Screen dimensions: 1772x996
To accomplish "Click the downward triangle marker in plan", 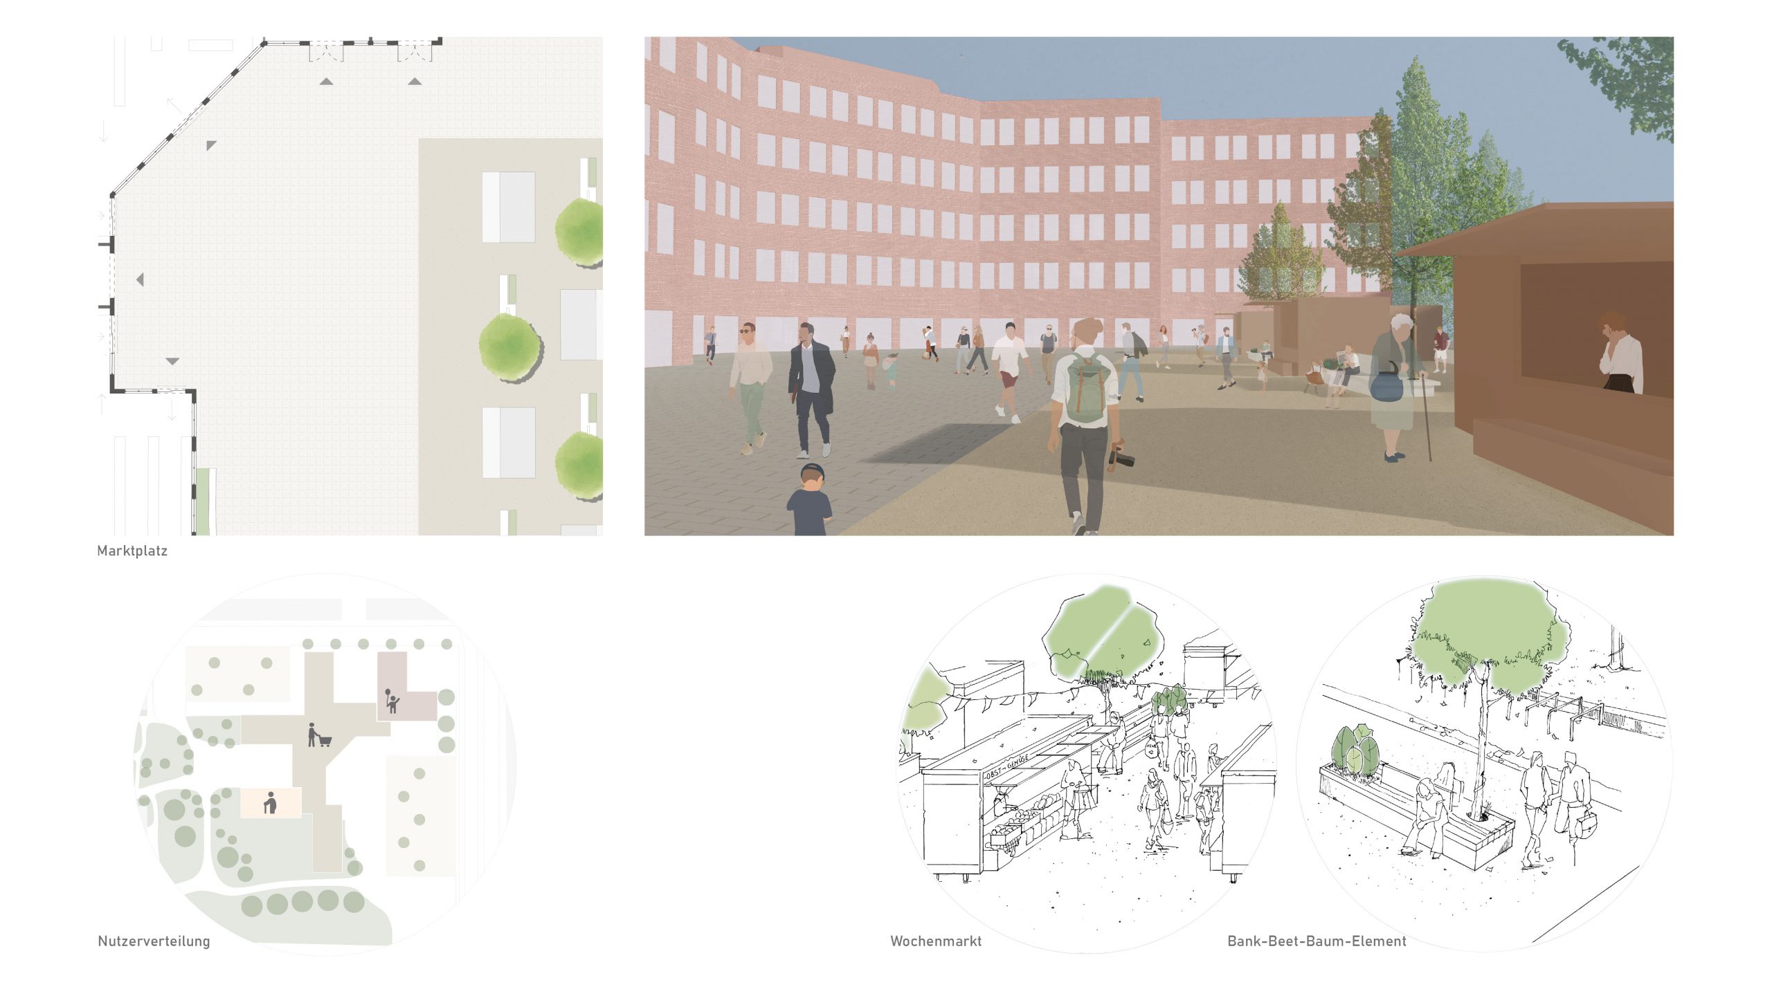I will 172,361.
